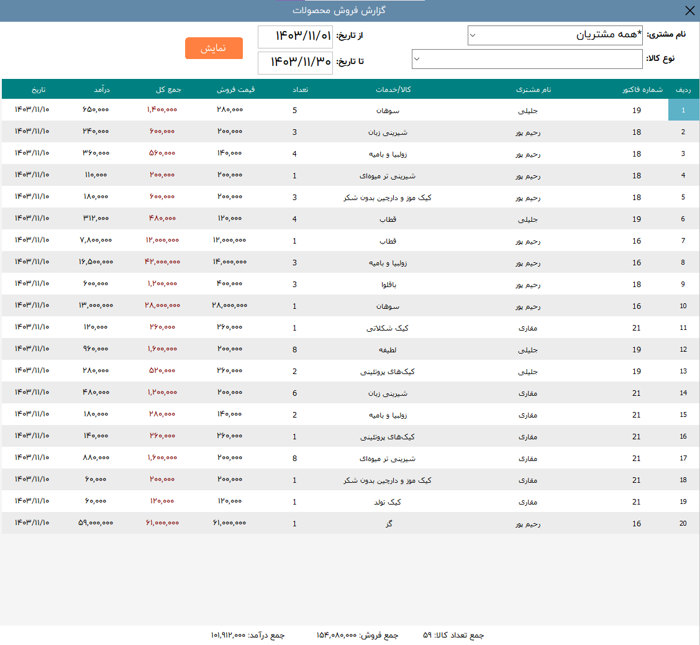The width and height of the screenshot is (700, 645).
Task: Click قطاب product in row 6
Action: click(388, 219)
